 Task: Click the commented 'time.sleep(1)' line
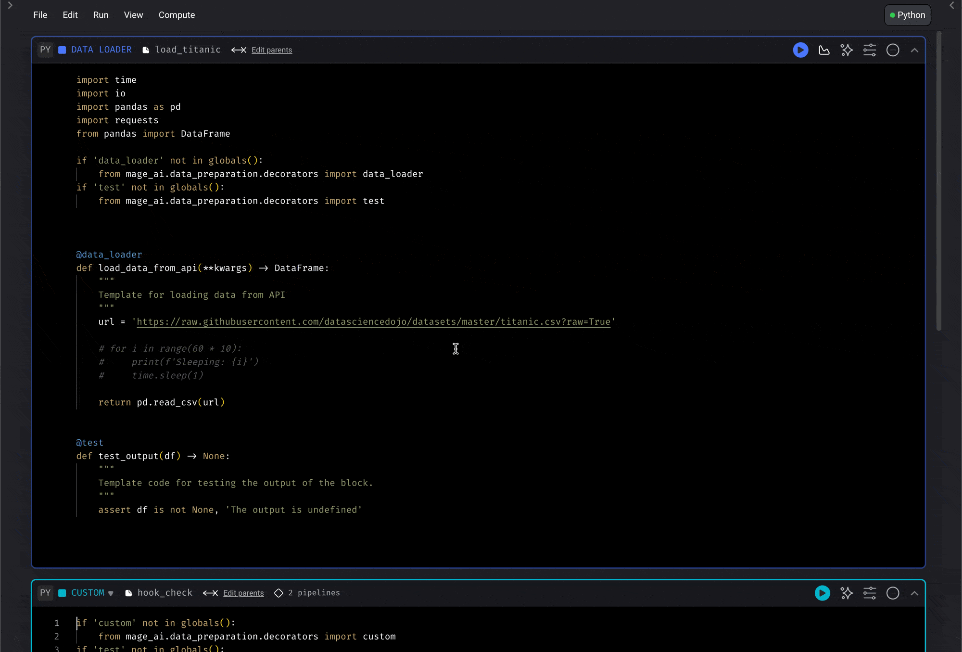(x=151, y=375)
